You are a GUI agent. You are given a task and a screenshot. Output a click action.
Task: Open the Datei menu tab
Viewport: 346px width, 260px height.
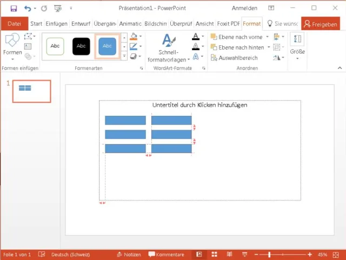15,24
